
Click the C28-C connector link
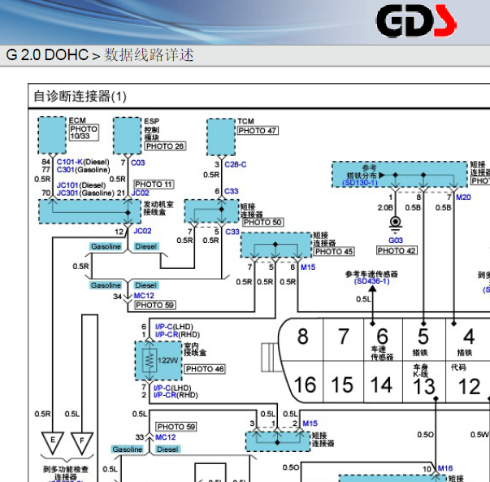tap(236, 164)
